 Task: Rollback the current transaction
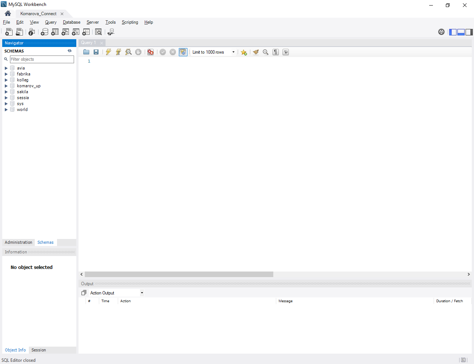coord(173,52)
